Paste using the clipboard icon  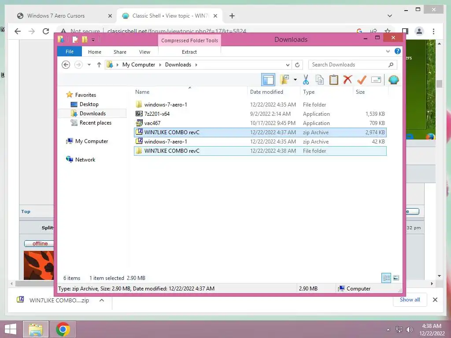(x=334, y=80)
